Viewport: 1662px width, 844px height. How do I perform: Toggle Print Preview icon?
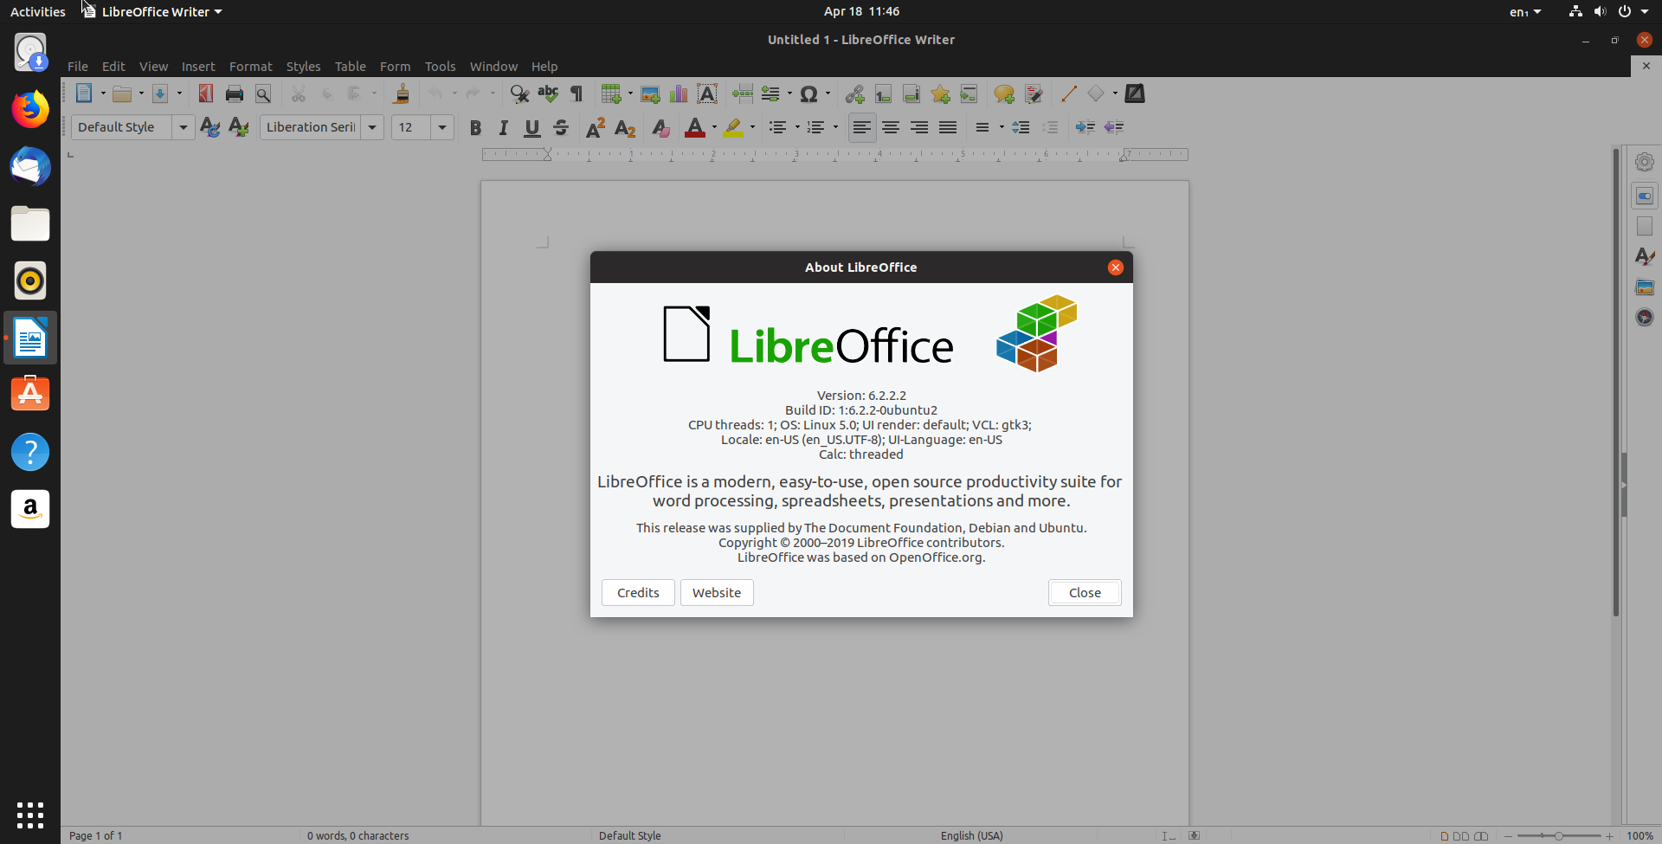point(263,93)
